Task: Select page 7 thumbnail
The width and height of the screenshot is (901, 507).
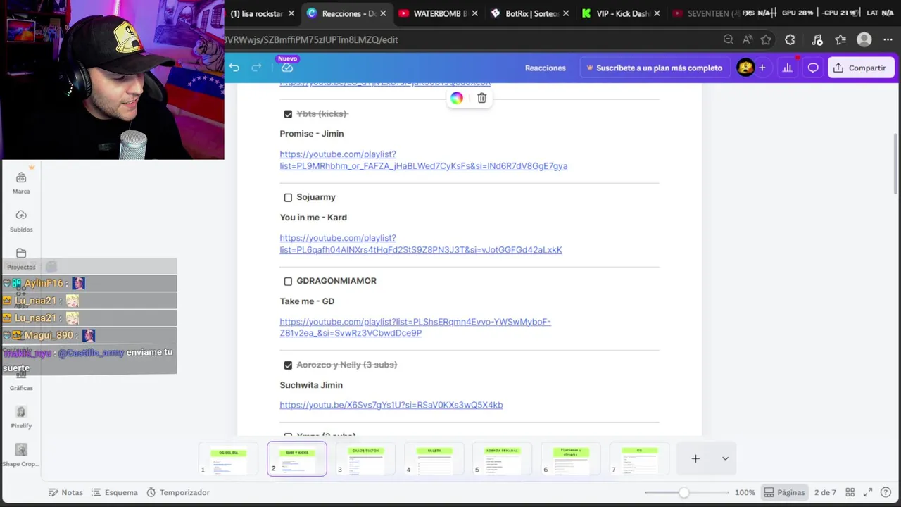Action: [639, 459]
